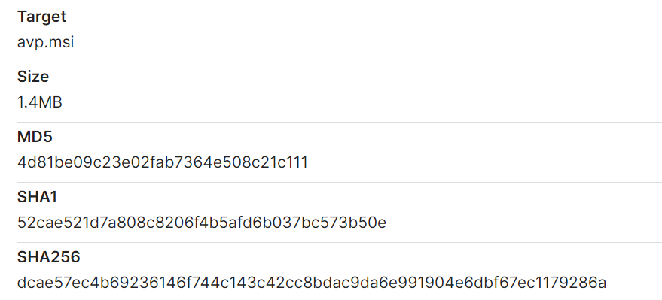This screenshot has width=662, height=300.
Task: Select the 1.4MB size value
Action: pos(40,102)
